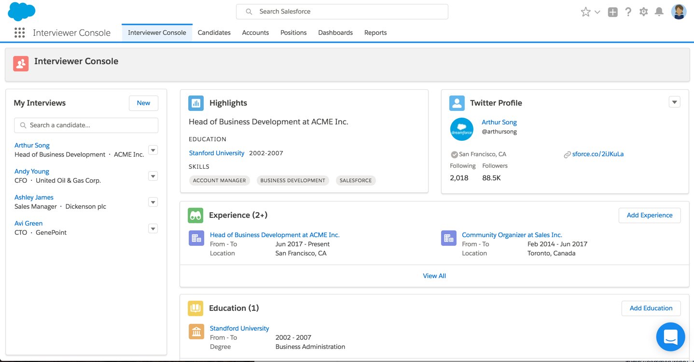Open the Candidates tab
Screen dimensions: 694x362
[x=214, y=33]
